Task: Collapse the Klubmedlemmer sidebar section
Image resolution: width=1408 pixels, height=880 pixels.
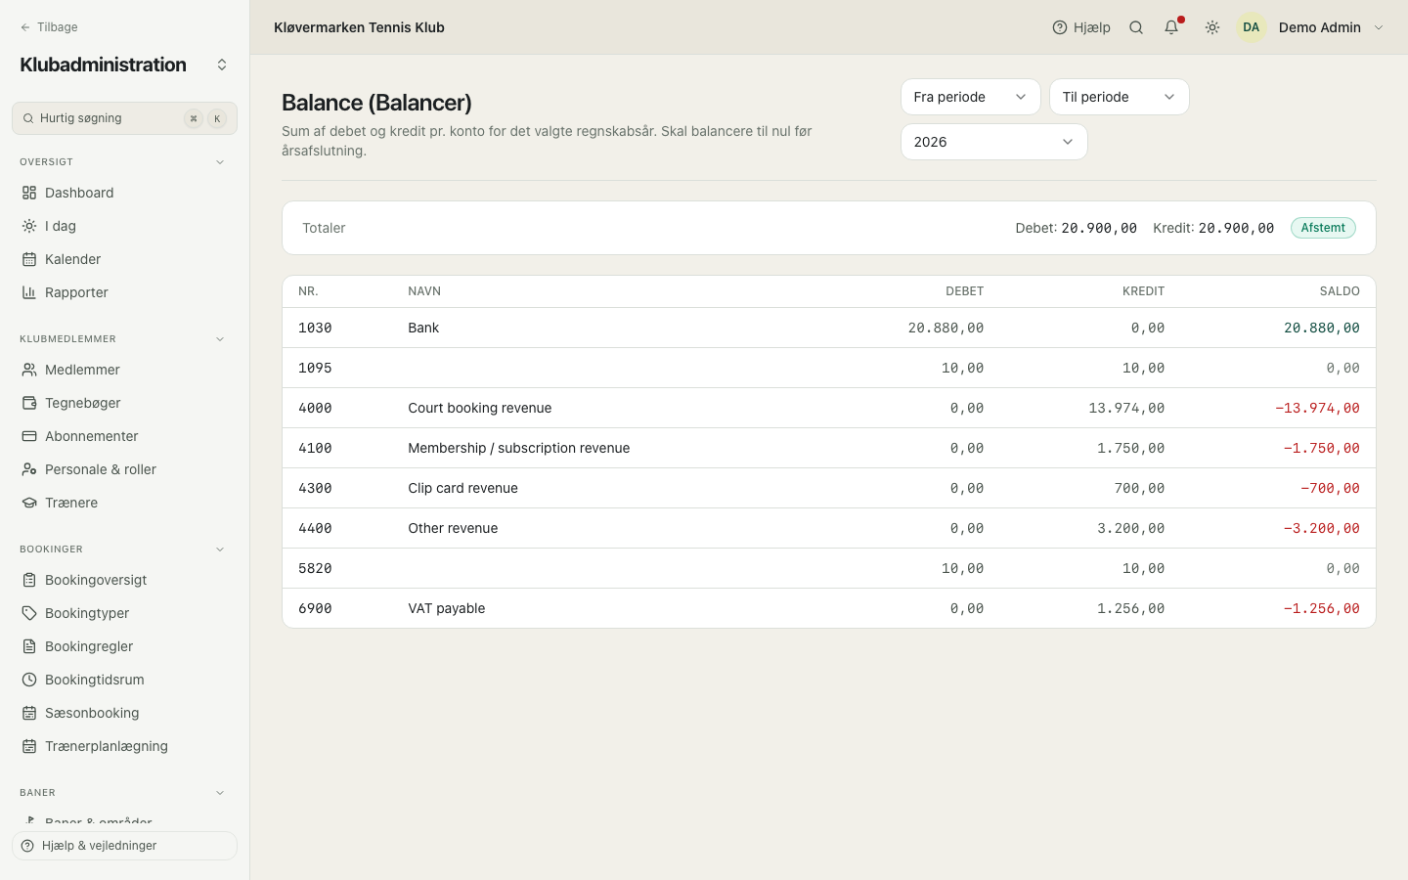Action: 220,339
